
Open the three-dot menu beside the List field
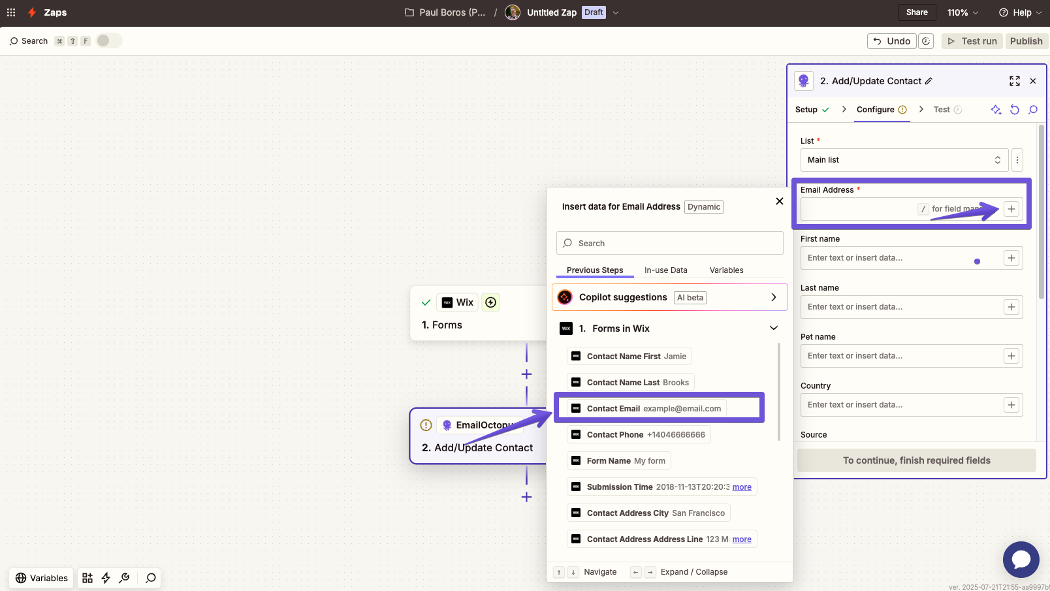[1017, 160]
